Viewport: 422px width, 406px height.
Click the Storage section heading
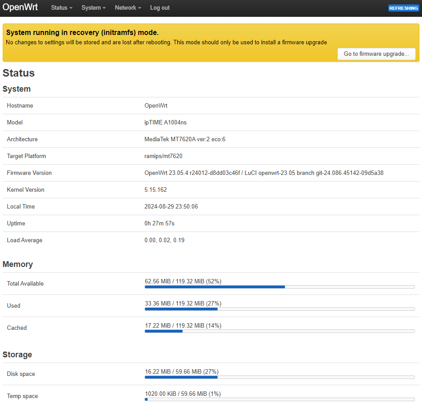pos(17,355)
